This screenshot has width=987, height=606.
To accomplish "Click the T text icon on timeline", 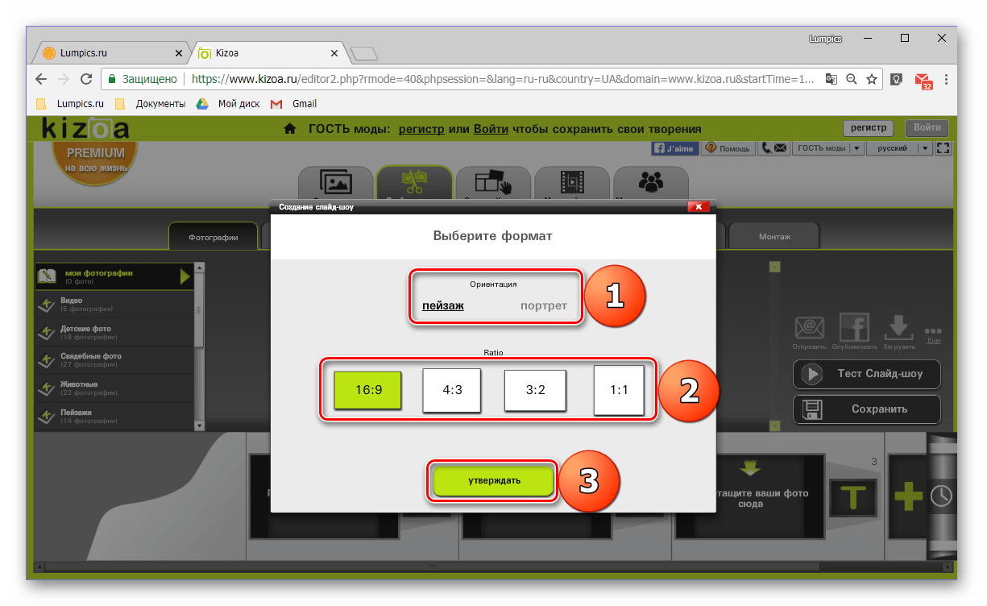I will tap(853, 497).
